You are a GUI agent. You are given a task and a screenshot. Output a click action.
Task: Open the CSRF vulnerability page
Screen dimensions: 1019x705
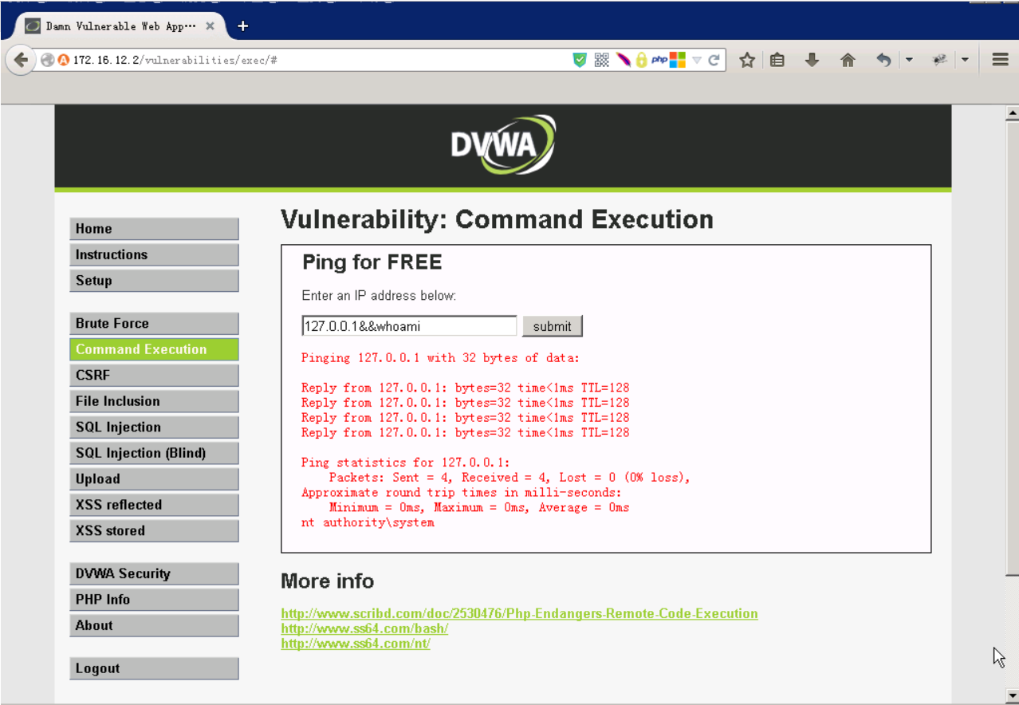(x=154, y=376)
